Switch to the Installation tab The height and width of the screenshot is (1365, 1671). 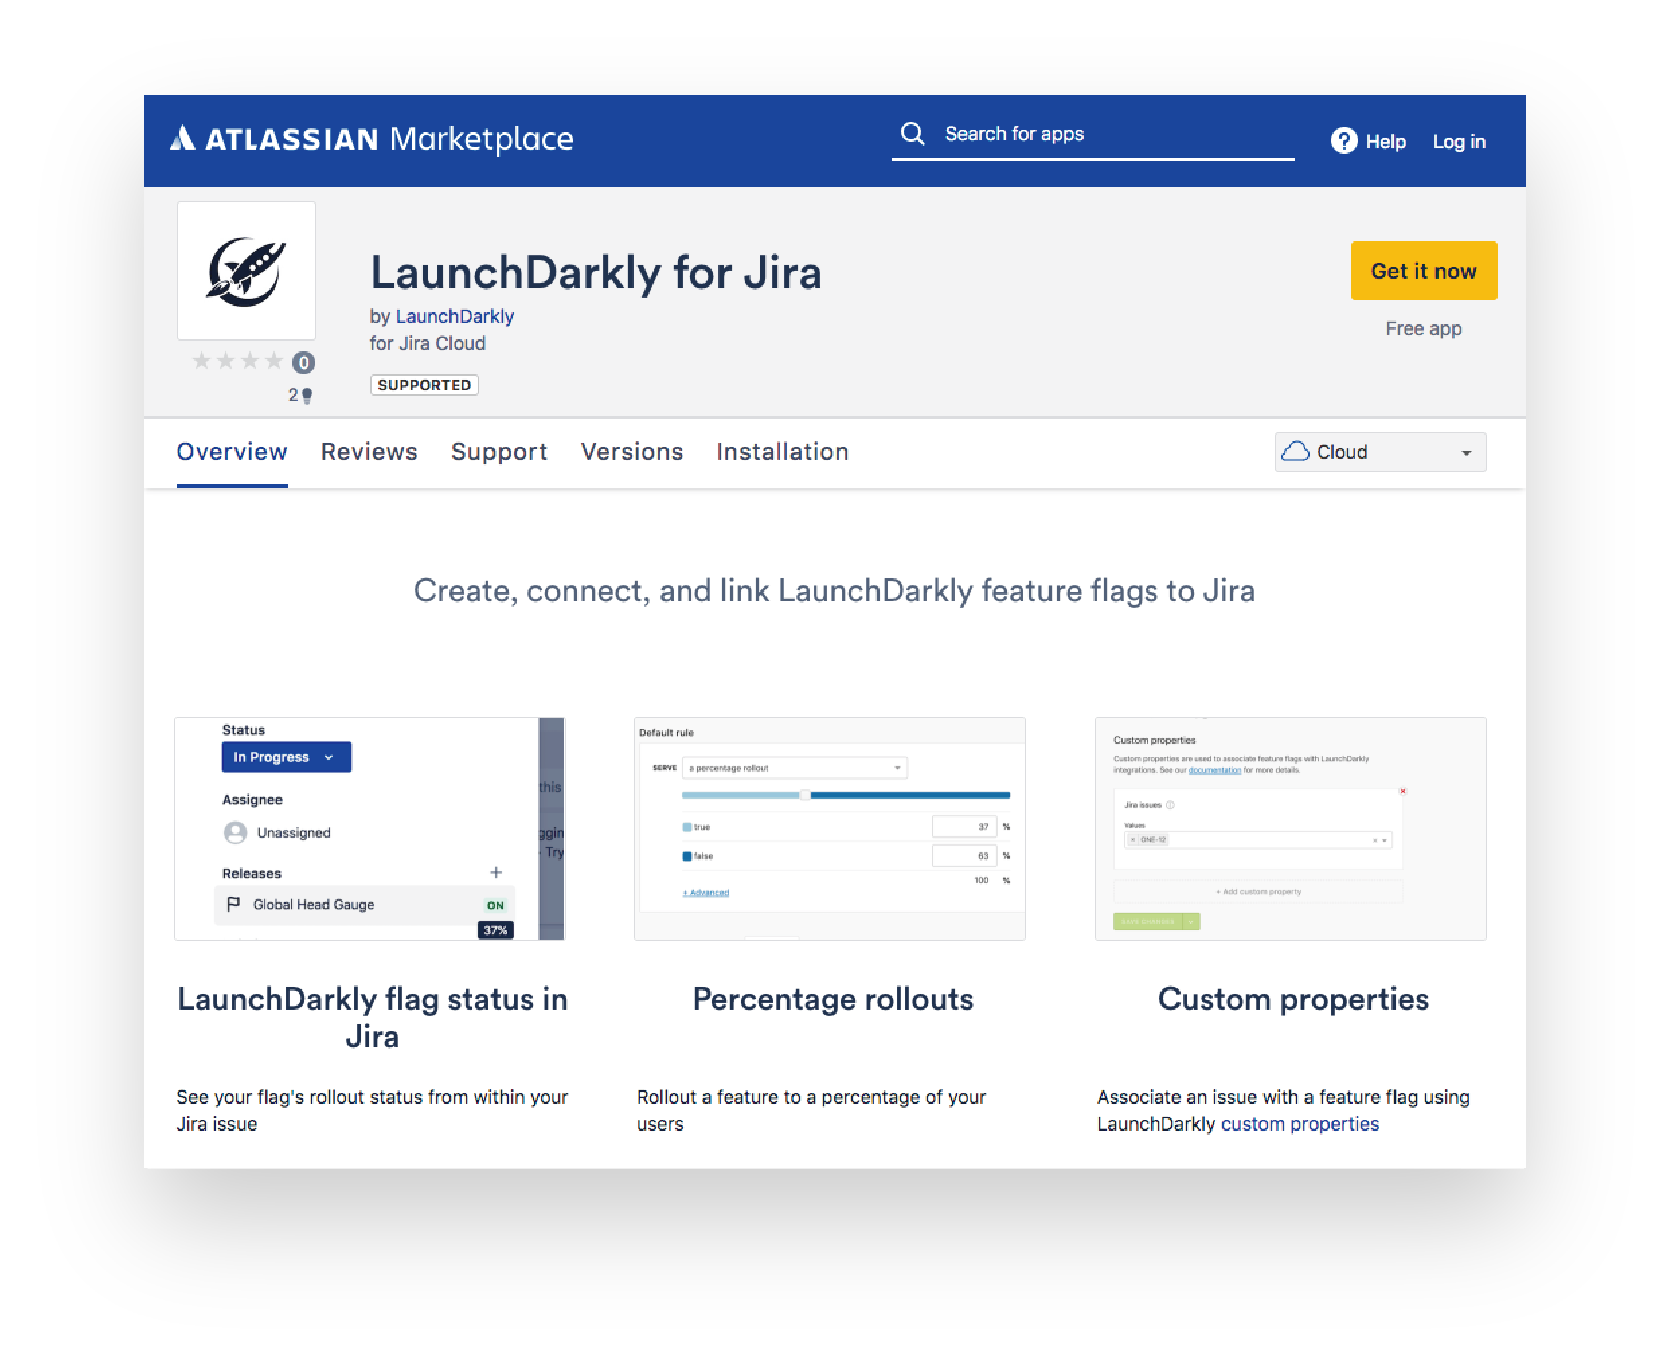[x=781, y=452]
